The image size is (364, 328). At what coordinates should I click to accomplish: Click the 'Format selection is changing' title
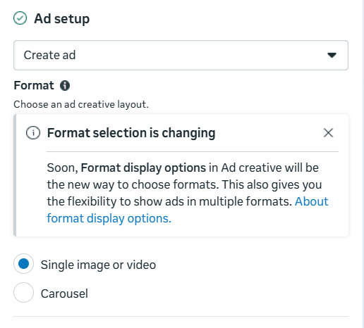tap(131, 133)
